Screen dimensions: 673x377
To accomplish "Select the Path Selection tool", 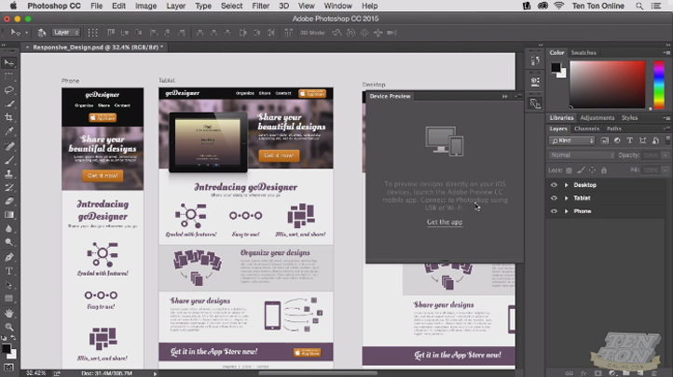I will 9,285.
